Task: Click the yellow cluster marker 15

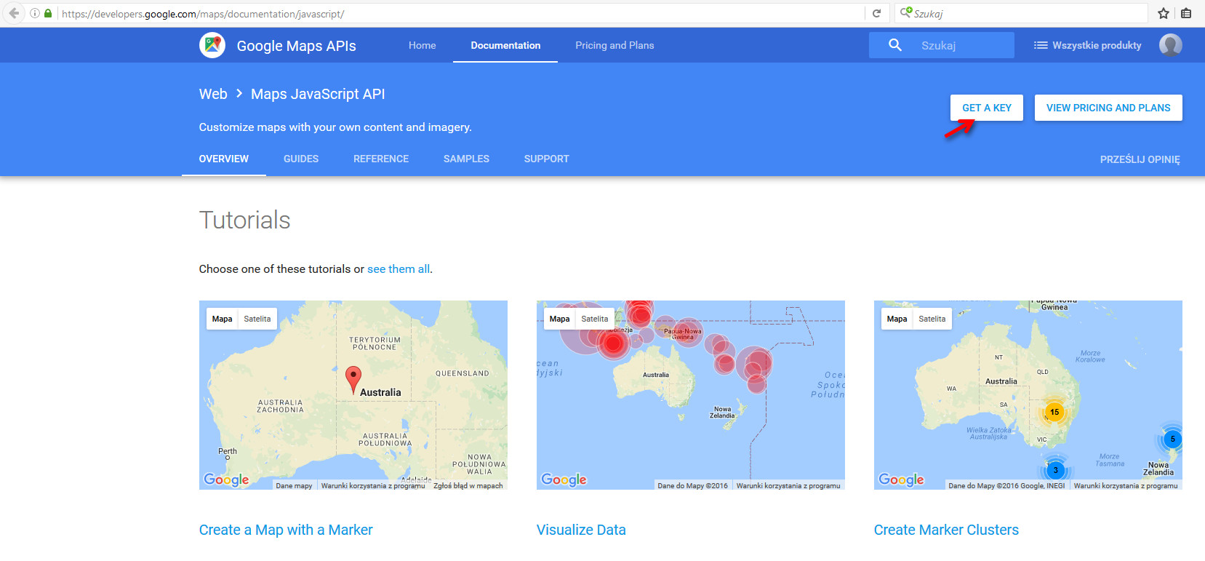Action: [1054, 412]
